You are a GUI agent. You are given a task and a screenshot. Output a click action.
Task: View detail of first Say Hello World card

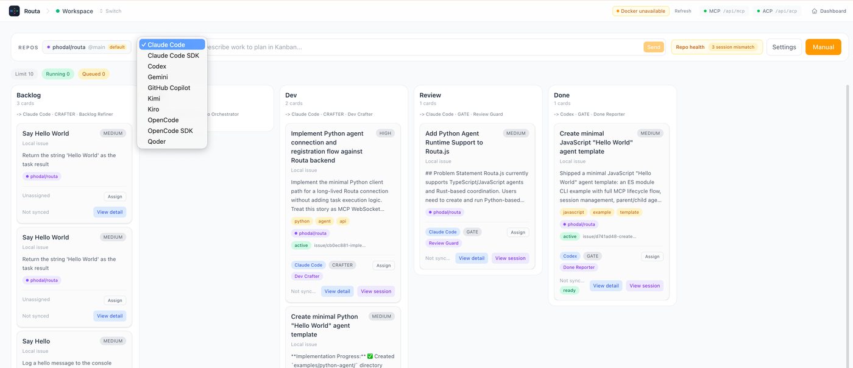[110, 212]
